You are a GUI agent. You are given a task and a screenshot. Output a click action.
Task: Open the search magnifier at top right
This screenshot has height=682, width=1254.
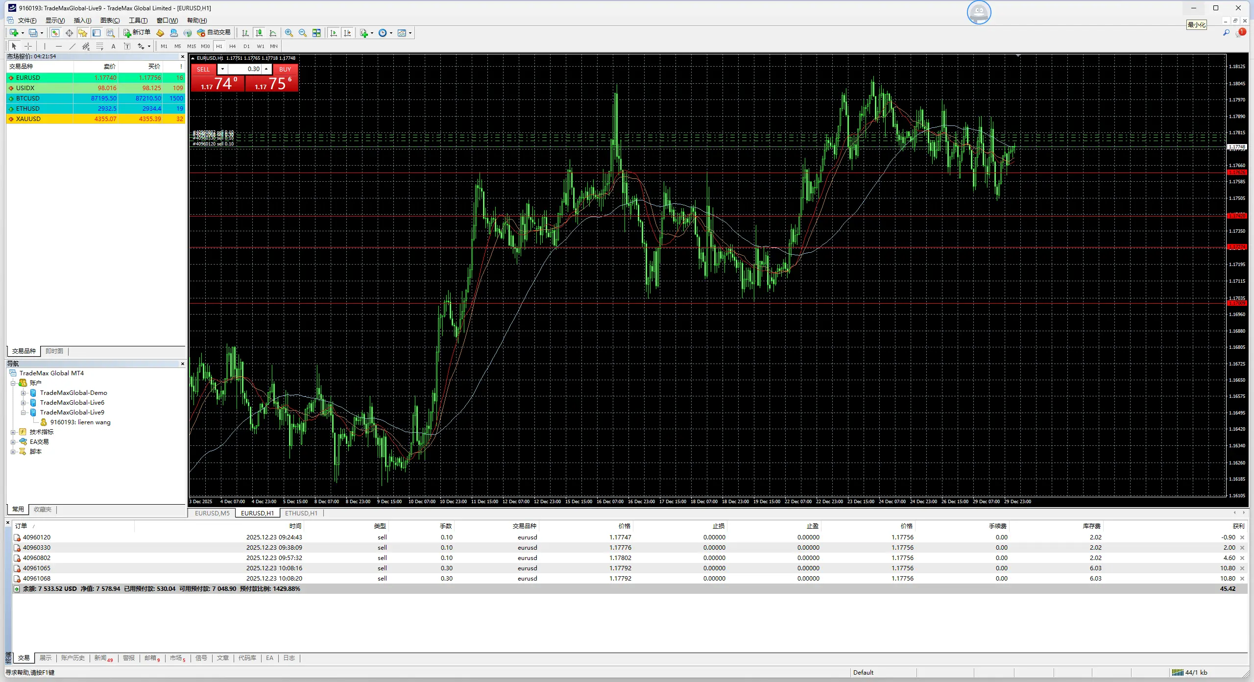(x=1226, y=33)
